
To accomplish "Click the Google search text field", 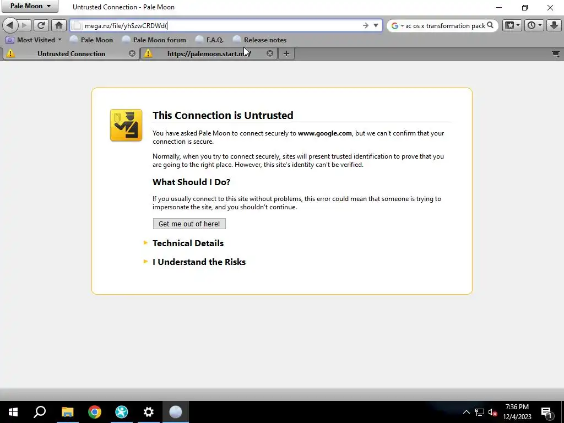I will (x=445, y=26).
